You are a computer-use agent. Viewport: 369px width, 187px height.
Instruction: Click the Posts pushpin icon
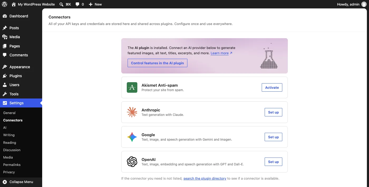[5, 28]
